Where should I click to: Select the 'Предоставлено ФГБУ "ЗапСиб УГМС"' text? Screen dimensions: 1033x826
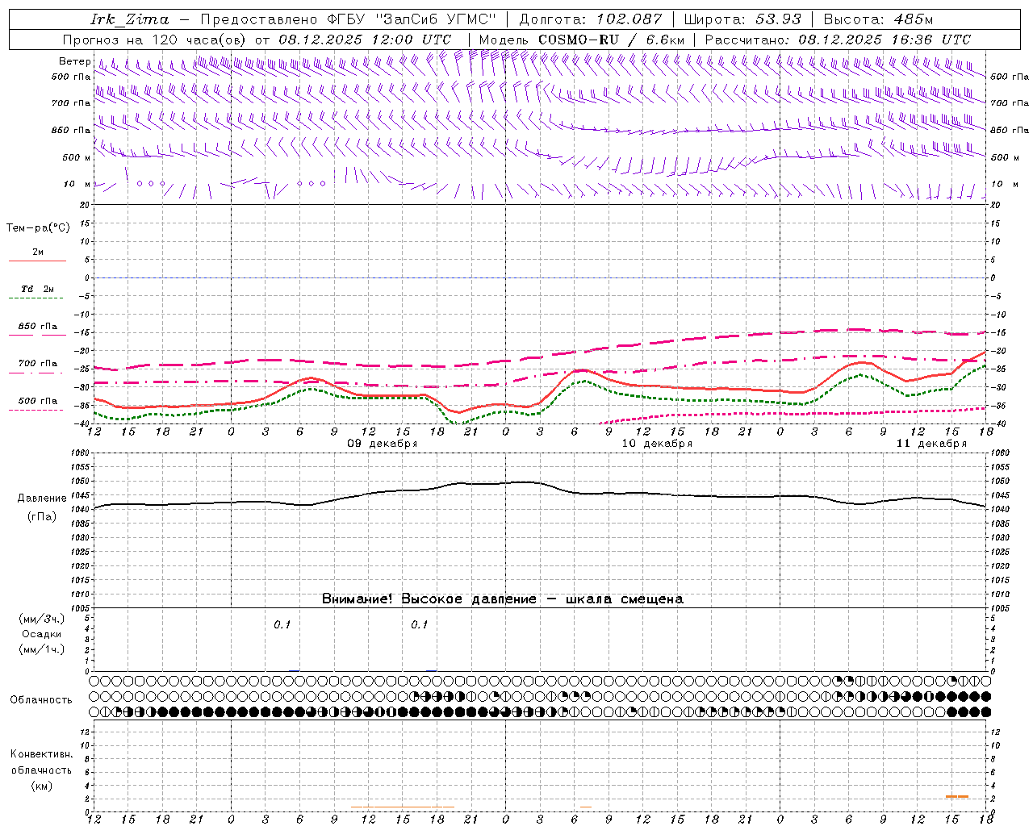348,19
